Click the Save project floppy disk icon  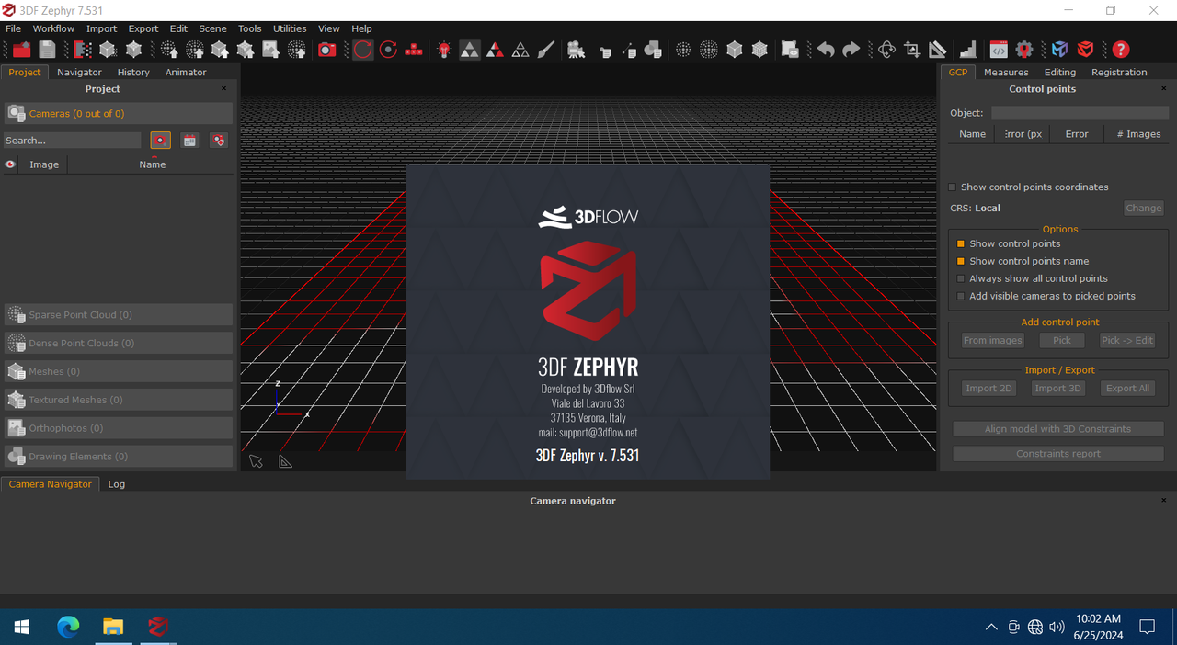click(48, 50)
